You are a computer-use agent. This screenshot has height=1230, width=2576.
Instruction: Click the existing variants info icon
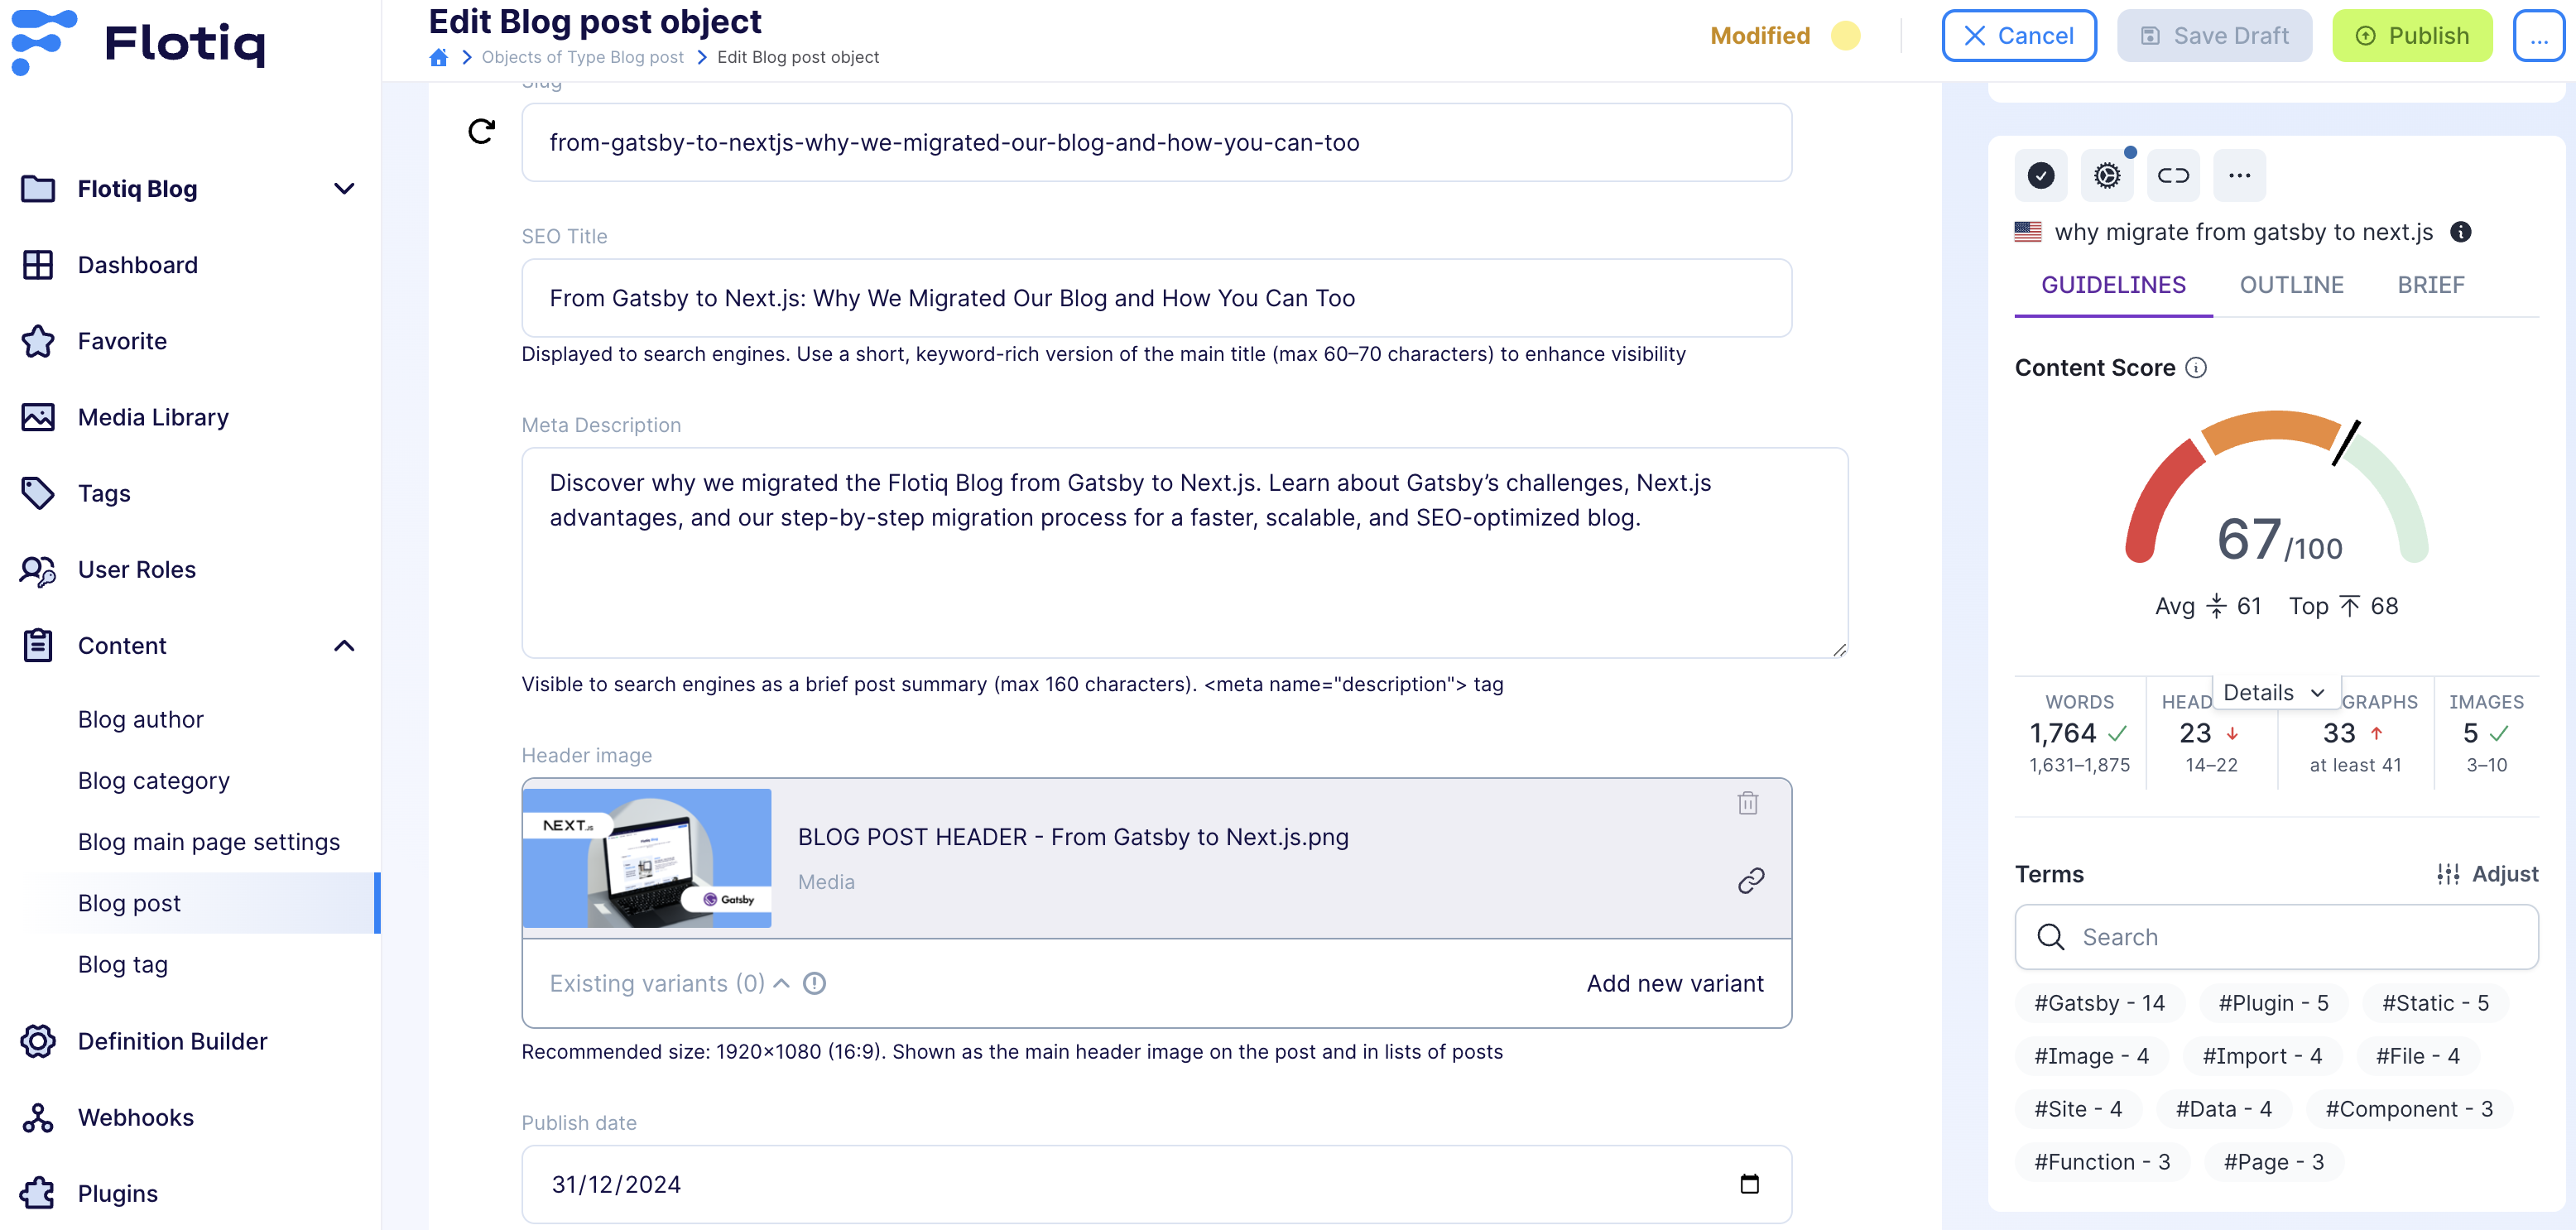coord(815,983)
